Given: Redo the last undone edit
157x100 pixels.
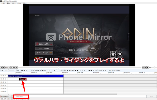Looking at the screenshot, I should [52, 70].
